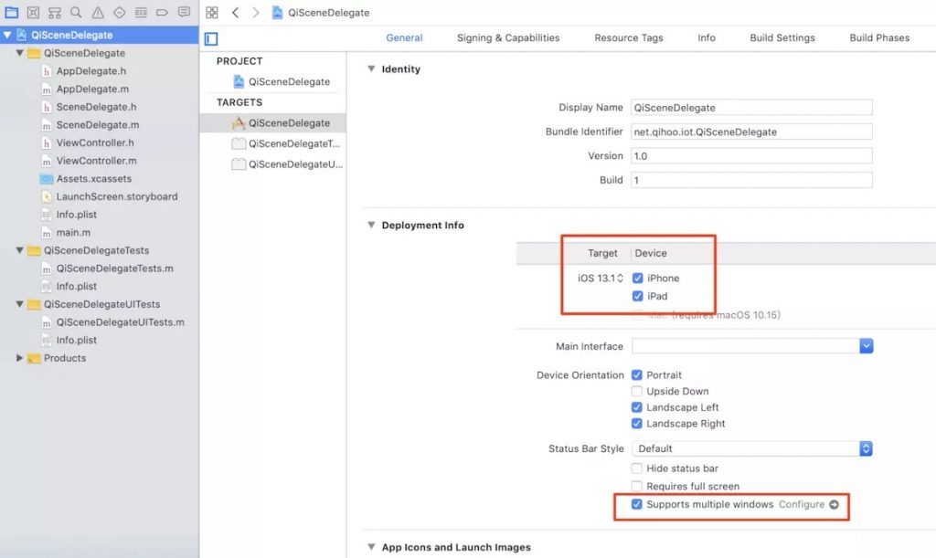Open LaunchScreen.storyboard file

tap(116, 196)
